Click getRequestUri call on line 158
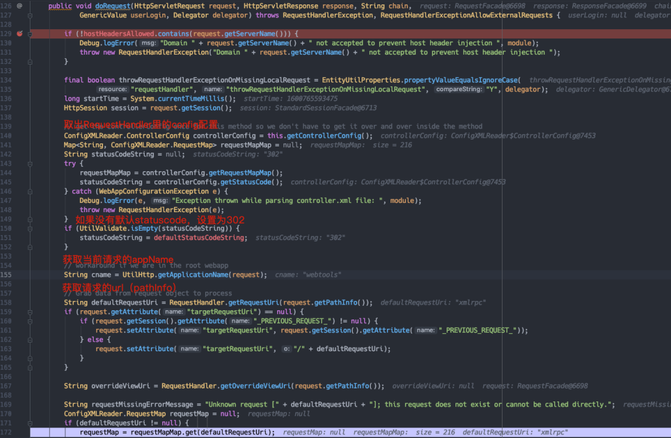 pyautogui.click(x=253, y=303)
